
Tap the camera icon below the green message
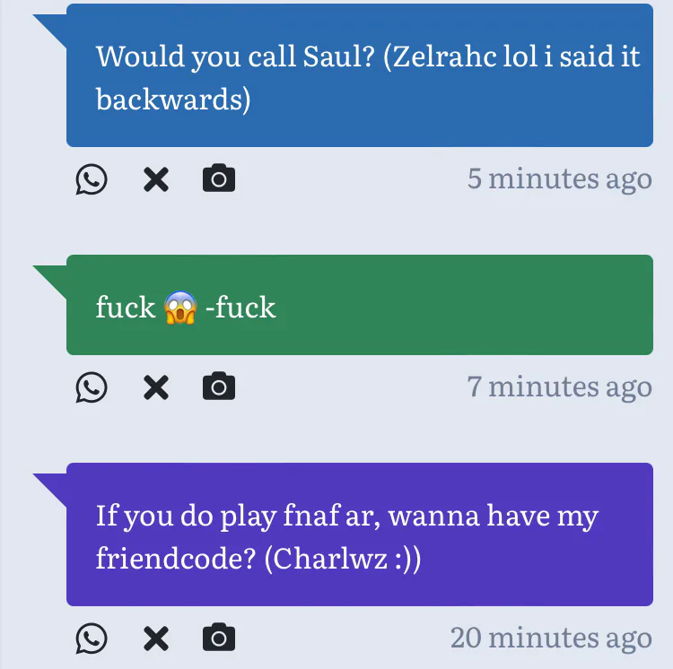click(x=219, y=386)
